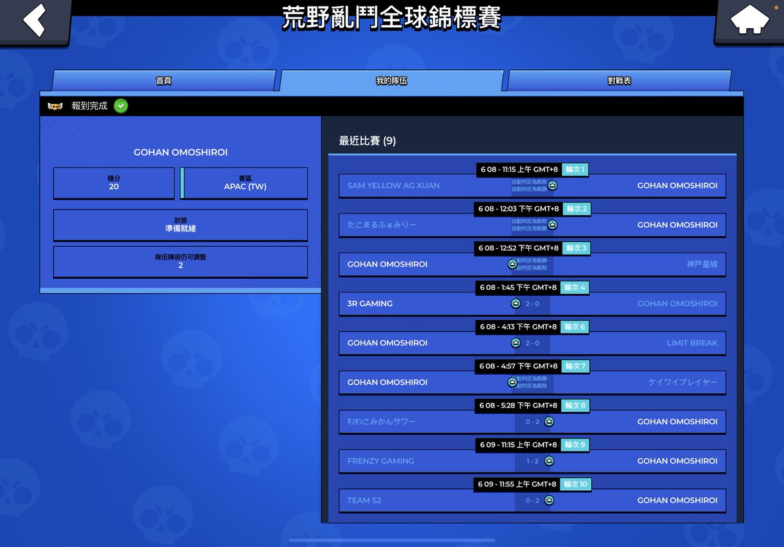
Task: Click the 6 09 - 11:15 上午 timestamp
Action: click(518, 445)
